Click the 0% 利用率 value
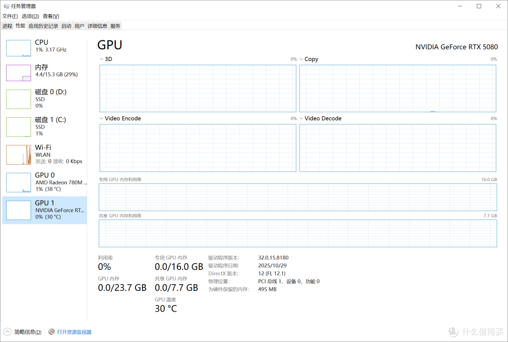This screenshot has width=508, height=342. [x=104, y=267]
